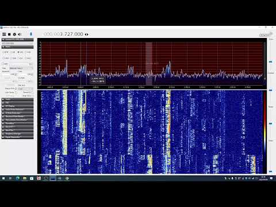
Task: Collapse the Source panel header
Action: pos(17,40)
